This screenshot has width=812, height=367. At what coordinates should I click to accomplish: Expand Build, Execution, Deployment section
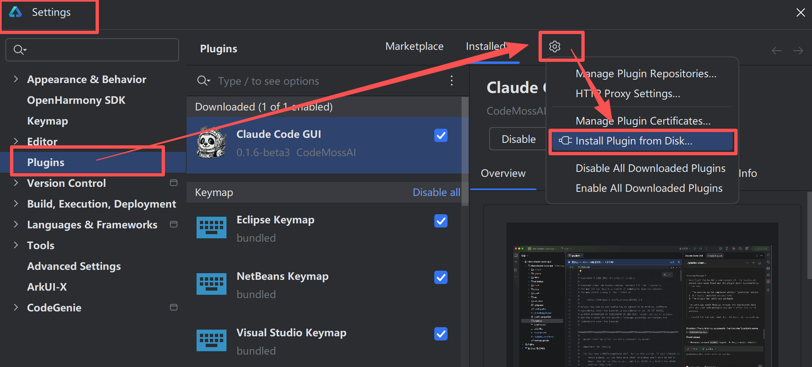[16, 203]
